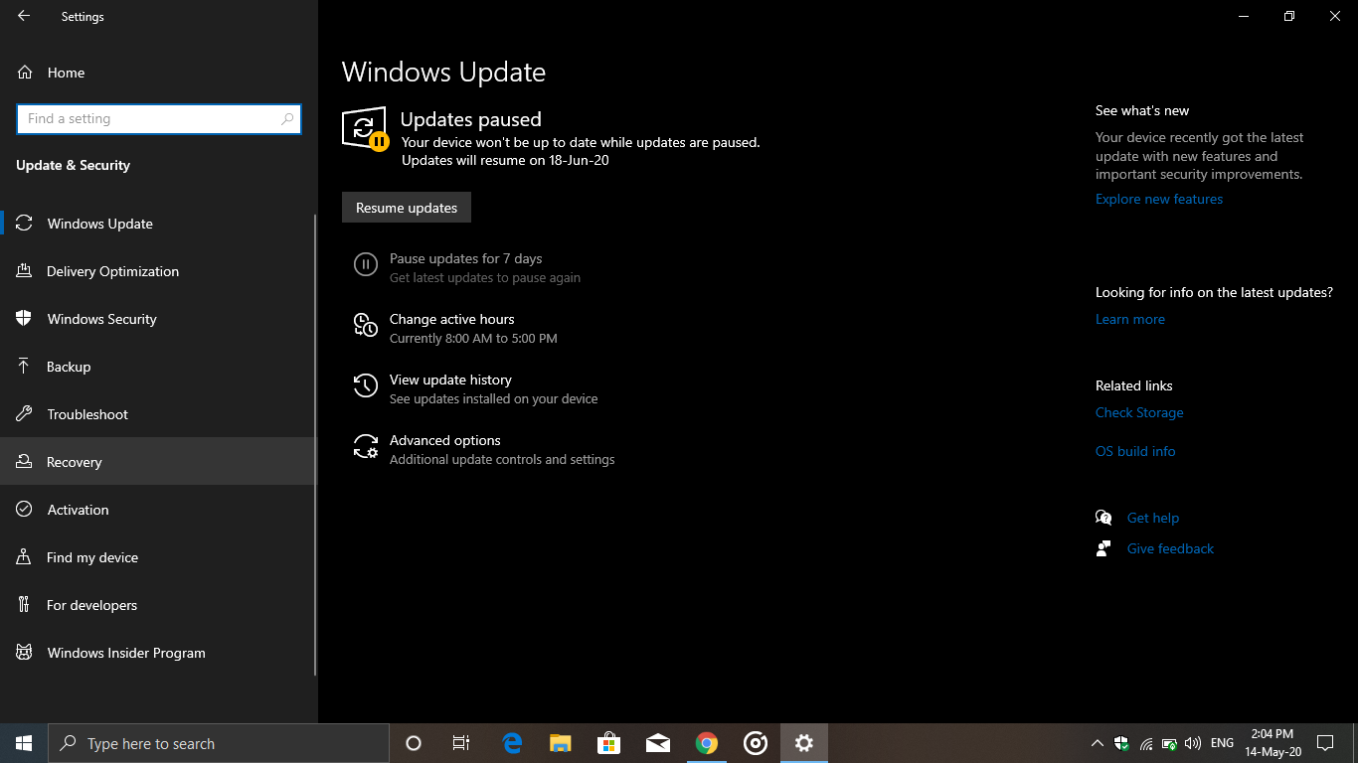
Task: Open the Action Center notifications icon
Action: coord(1325,743)
